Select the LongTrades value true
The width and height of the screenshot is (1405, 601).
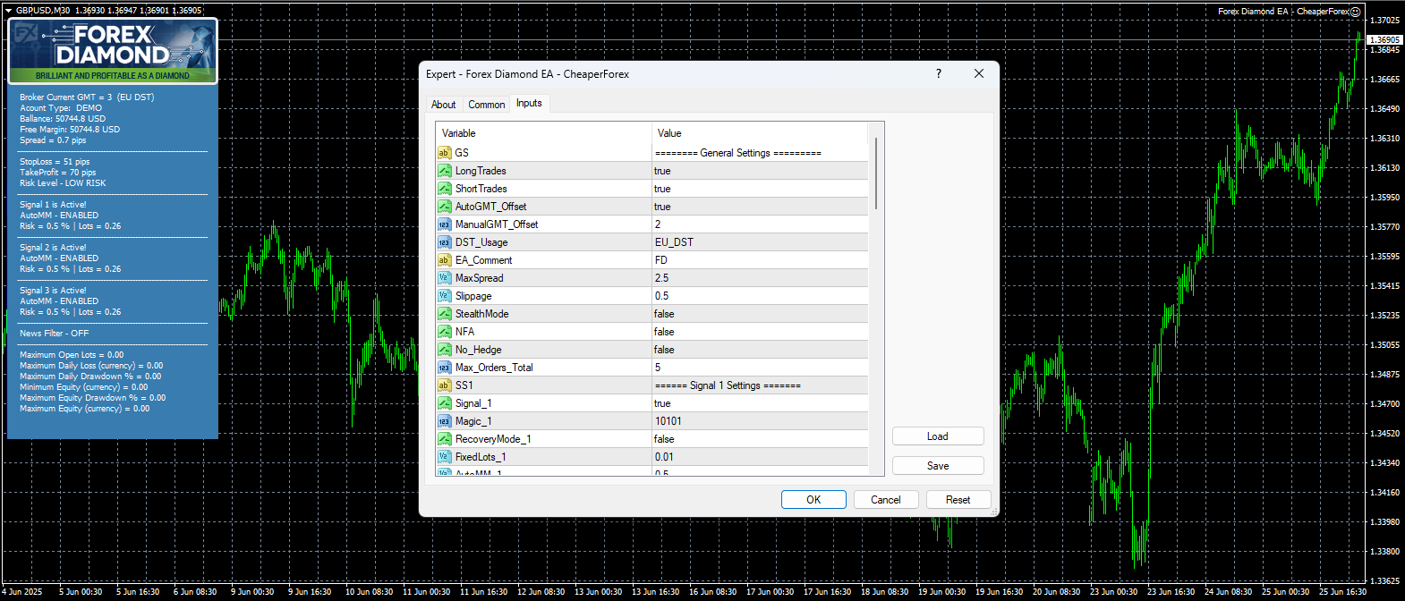tap(662, 171)
